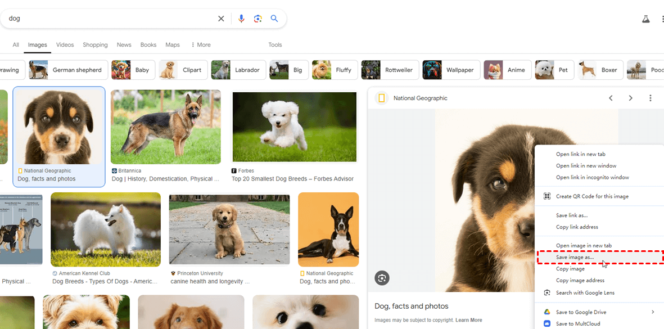Open the Tools filter options

tap(275, 45)
